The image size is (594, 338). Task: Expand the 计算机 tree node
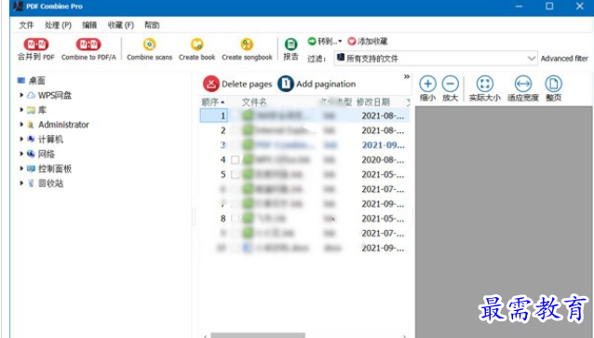21,139
